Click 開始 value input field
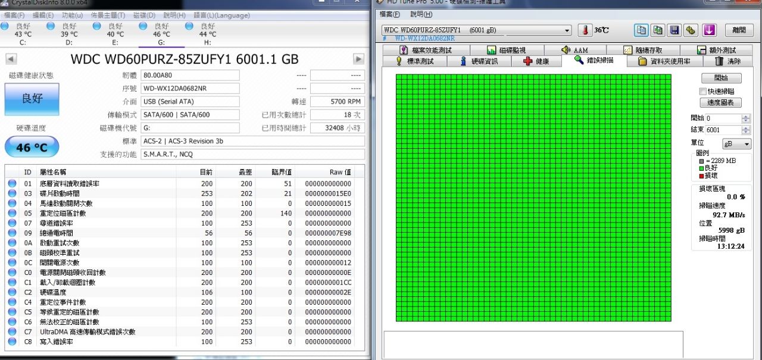762x360 pixels. [723, 118]
